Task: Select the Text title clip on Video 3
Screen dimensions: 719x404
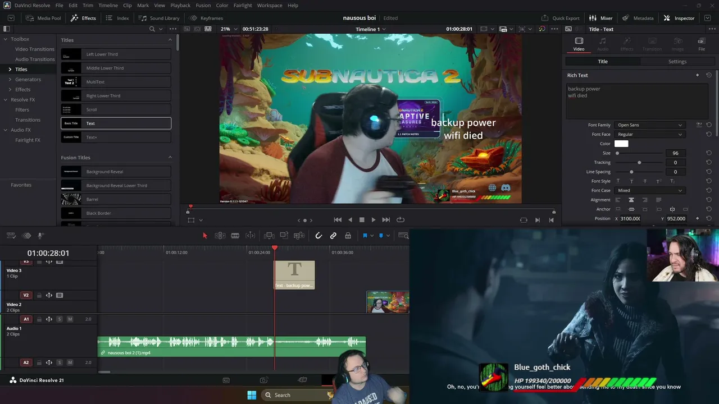Action: (294, 275)
